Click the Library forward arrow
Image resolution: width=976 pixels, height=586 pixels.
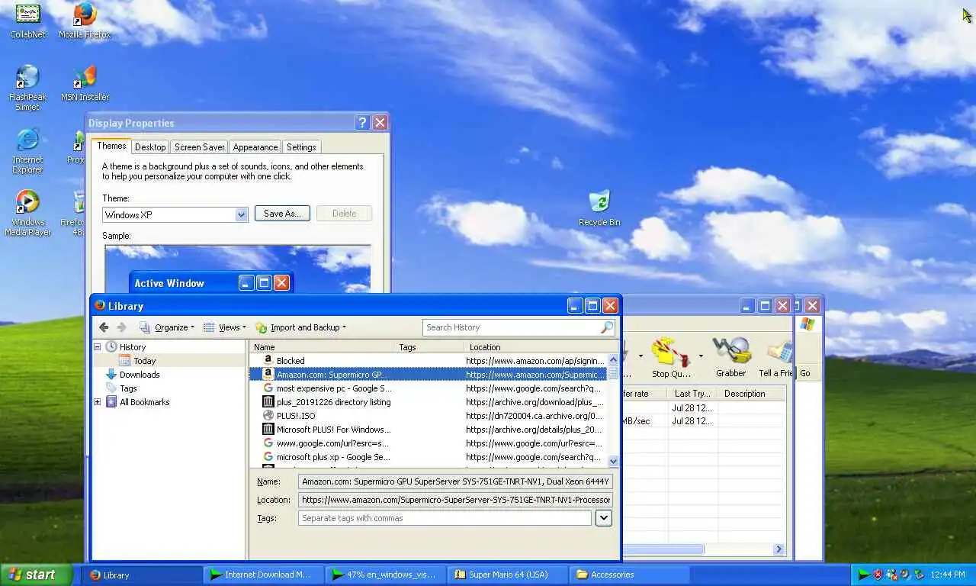pos(121,327)
